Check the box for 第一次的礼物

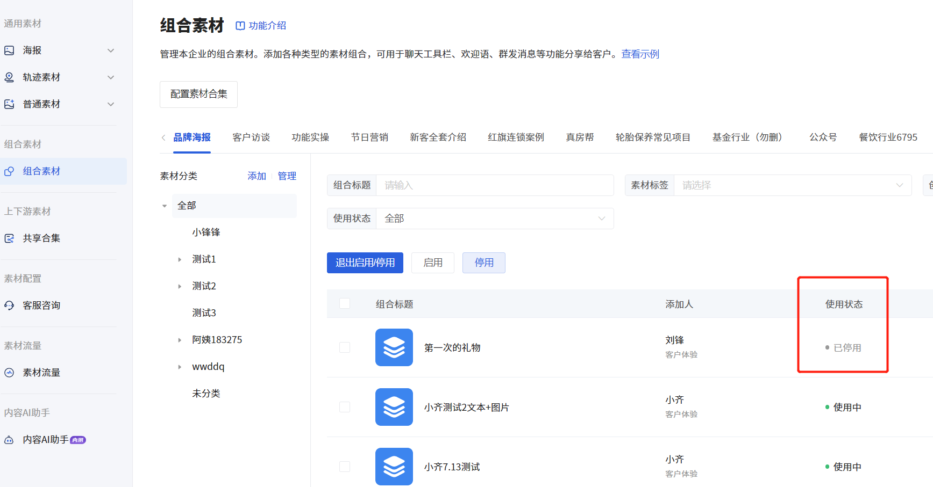(345, 347)
